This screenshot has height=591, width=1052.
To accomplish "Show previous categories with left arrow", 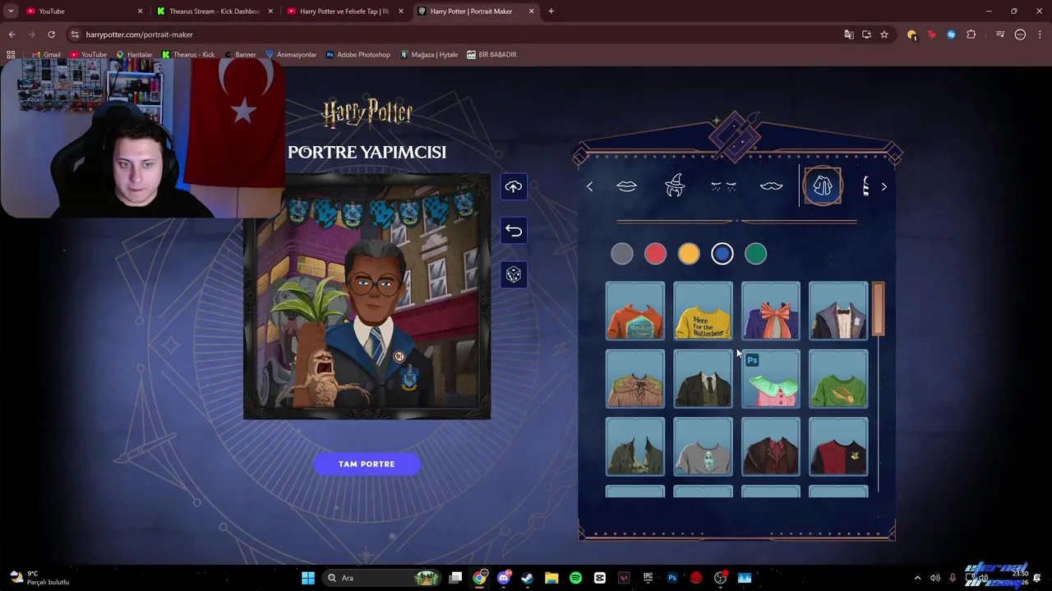I will click(x=589, y=187).
